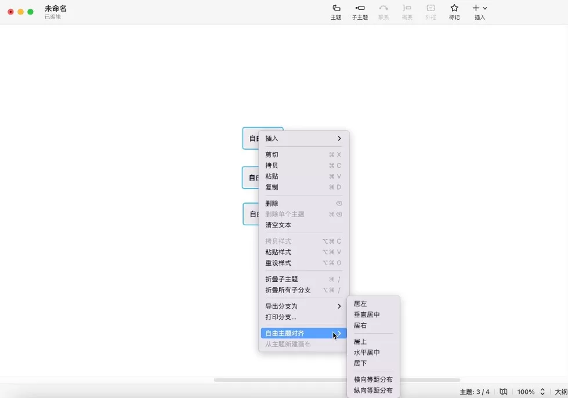Select Align Left (居左) in submenu
This screenshot has height=398, width=568.
click(360, 304)
